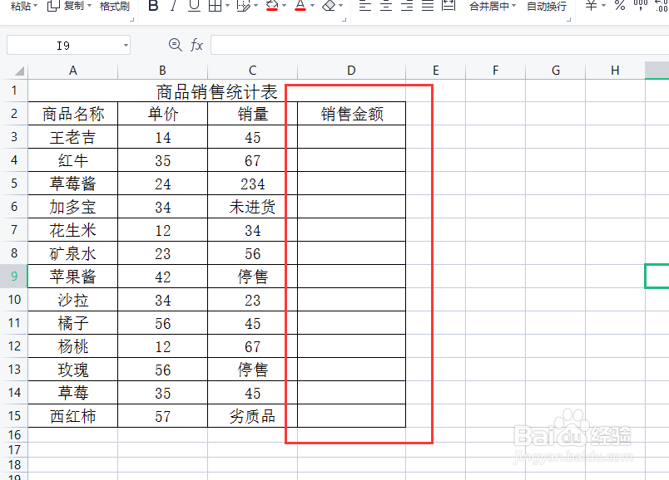Open the 合并居中 merge dropdown
This screenshot has width=669, height=480.
click(512, 7)
